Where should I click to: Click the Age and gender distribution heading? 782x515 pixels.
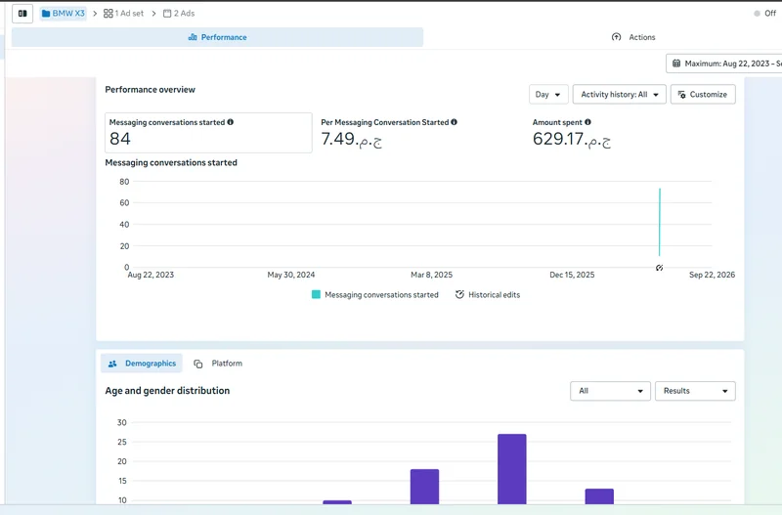(167, 390)
